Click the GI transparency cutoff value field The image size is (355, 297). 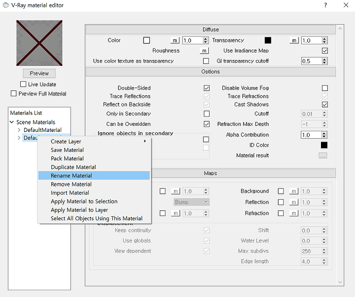point(312,61)
